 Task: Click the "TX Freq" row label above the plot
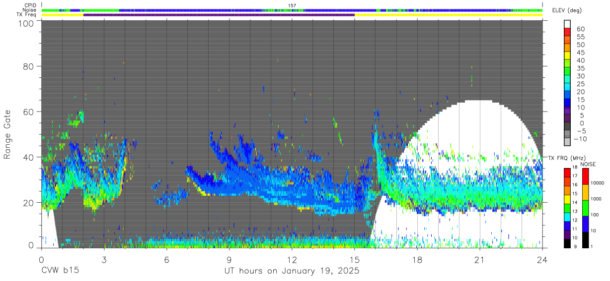[26, 15]
